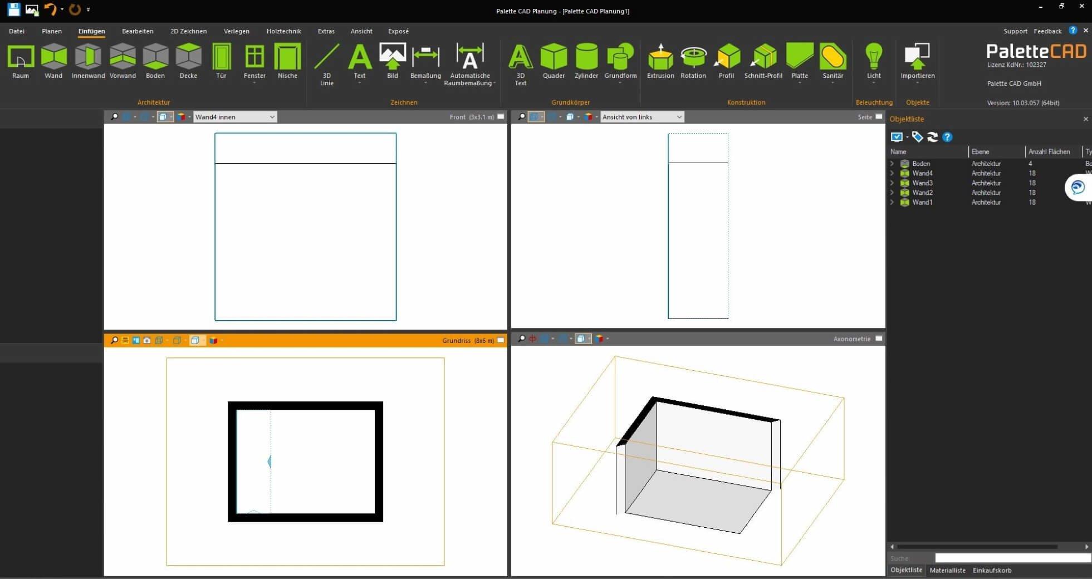Select the 3D Linie drawing tool
The width and height of the screenshot is (1092, 579).
[x=327, y=61]
